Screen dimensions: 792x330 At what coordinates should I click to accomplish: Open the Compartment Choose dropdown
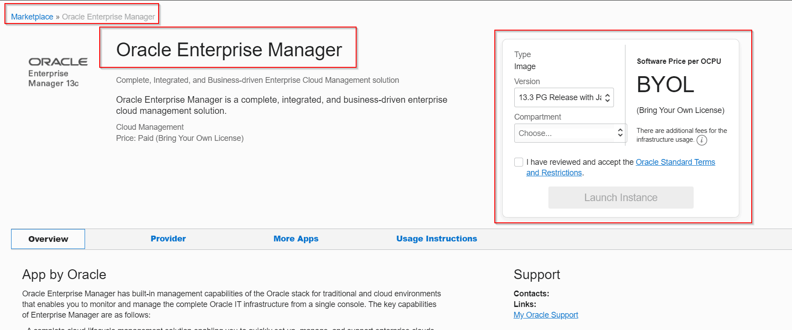(x=570, y=133)
